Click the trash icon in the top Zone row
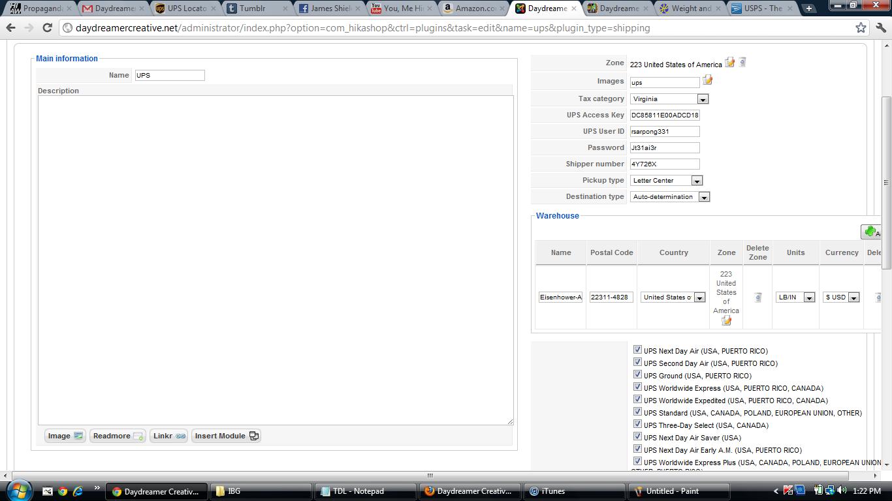This screenshot has height=501, width=892. (x=742, y=63)
